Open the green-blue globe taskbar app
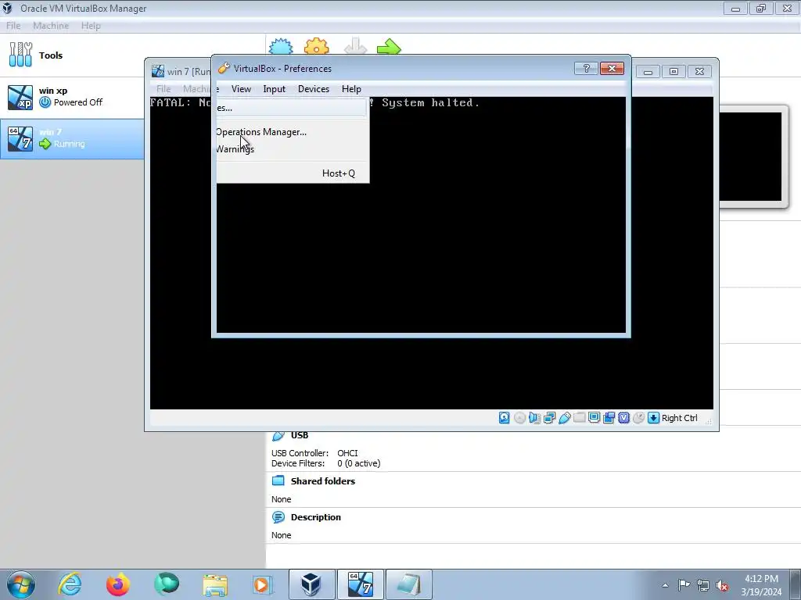Viewport: 801px width, 600px height. tap(167, 584)
